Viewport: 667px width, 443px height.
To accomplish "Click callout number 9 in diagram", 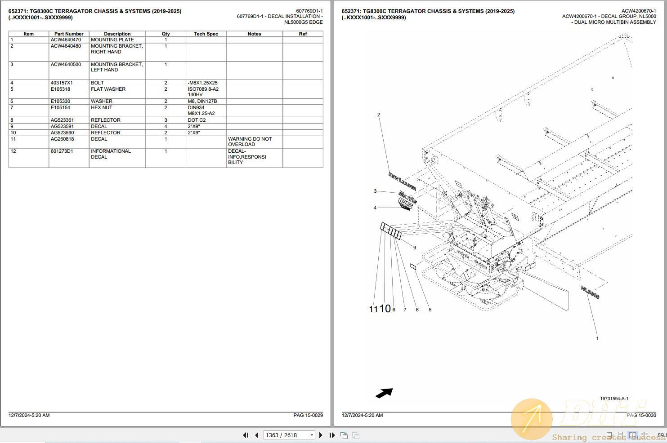I will point(415,248).
